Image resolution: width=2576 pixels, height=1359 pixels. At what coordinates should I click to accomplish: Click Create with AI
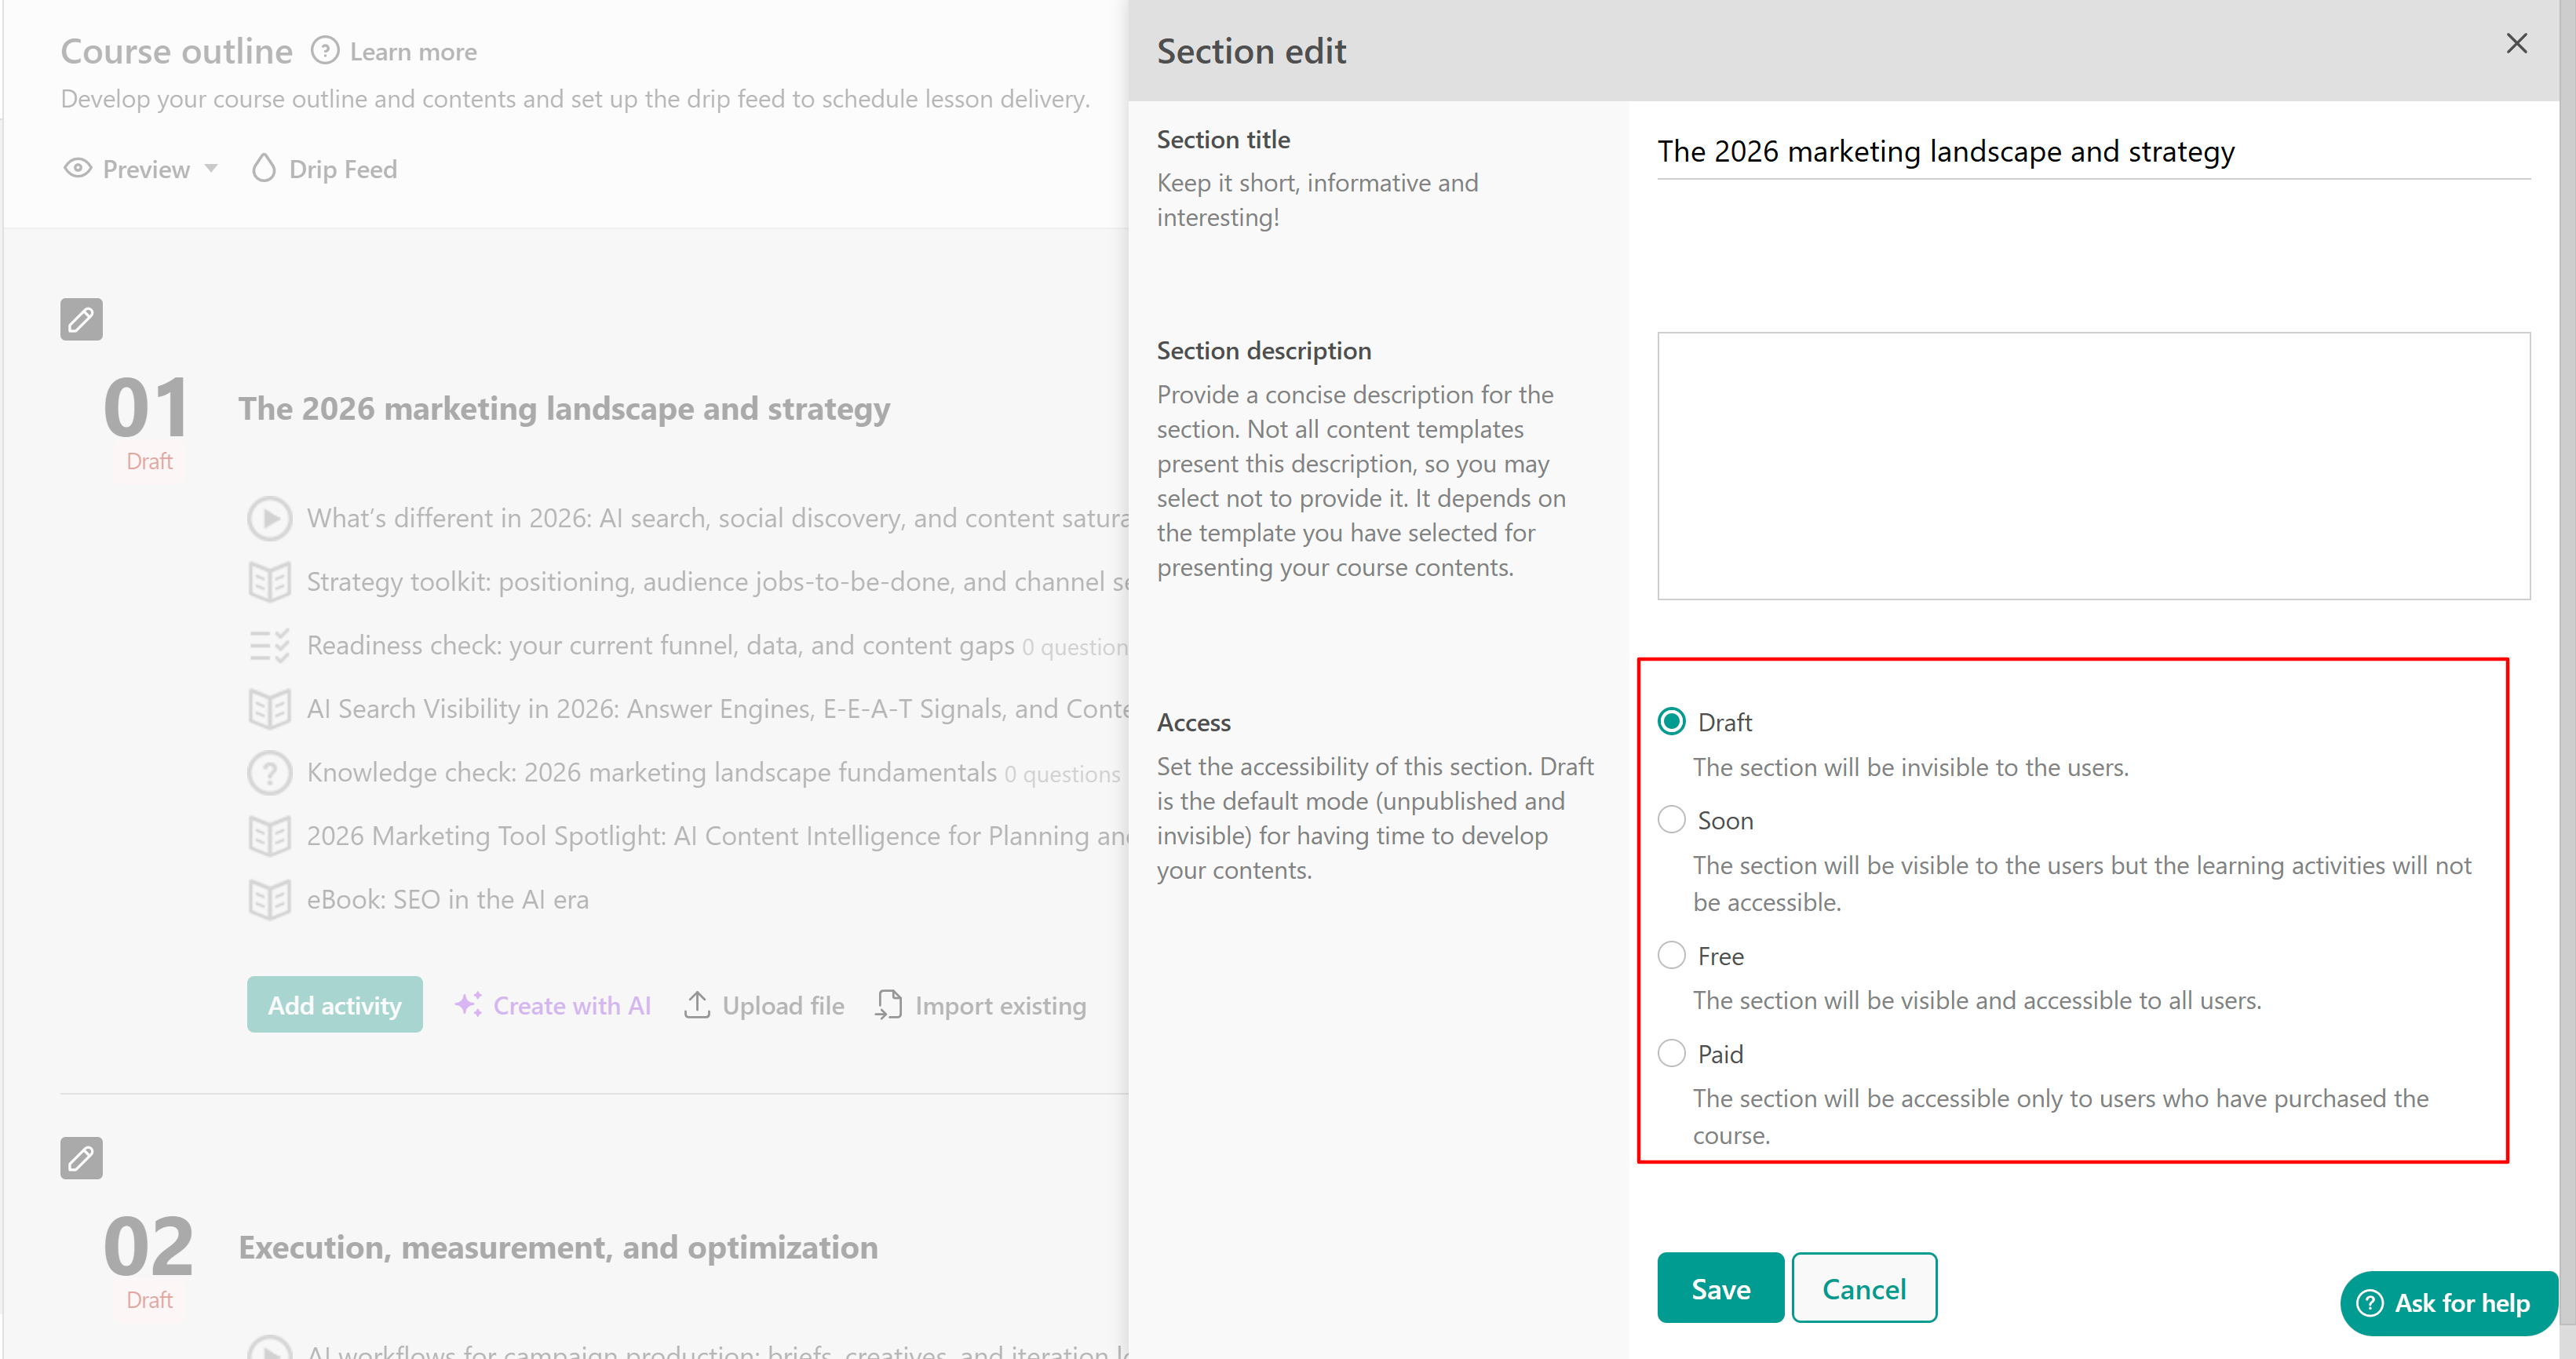[x=553, y=1005]
